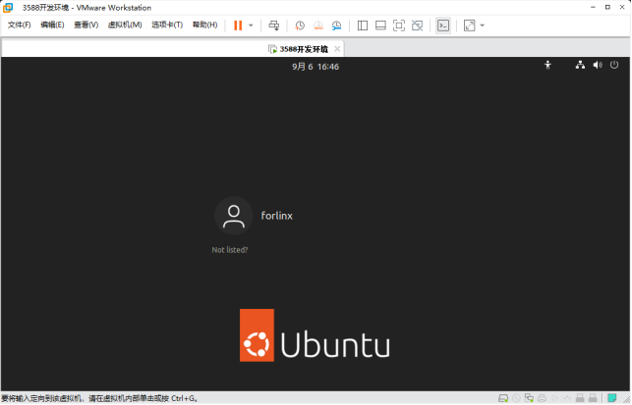Open the 文件(F) menu

click(20, 25)
